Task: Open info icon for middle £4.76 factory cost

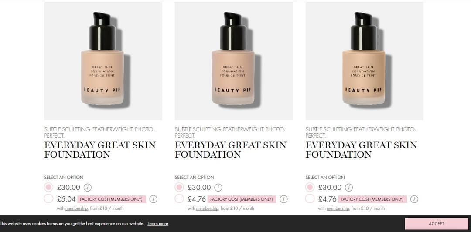Action: pos(283,199)
